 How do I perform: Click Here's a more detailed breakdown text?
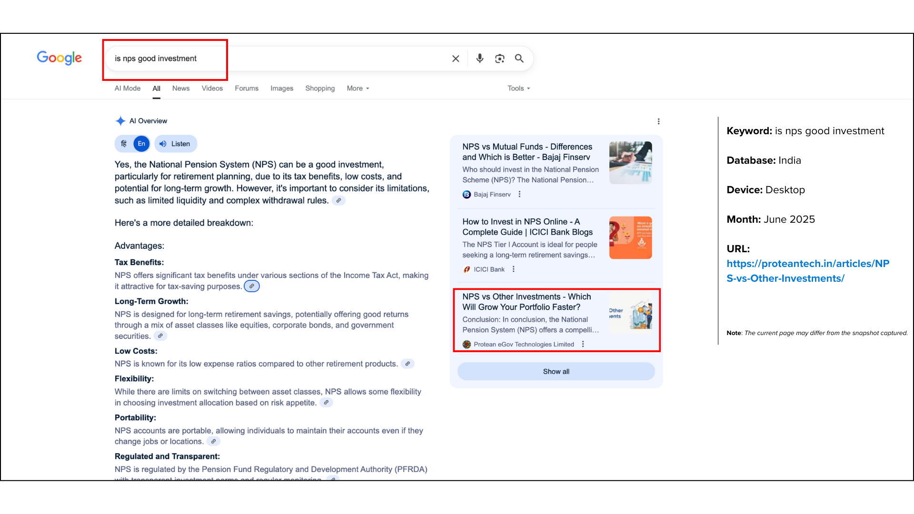(184, 223)
